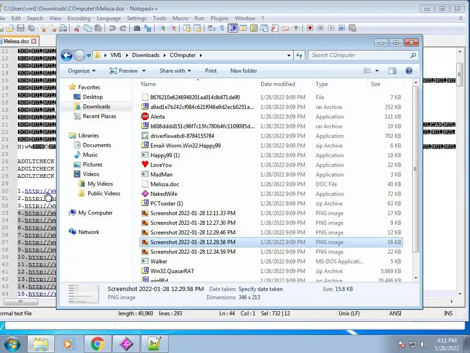470x353 pixels.
Task: Click the New folder button
Action: click(x=244, y=71)
